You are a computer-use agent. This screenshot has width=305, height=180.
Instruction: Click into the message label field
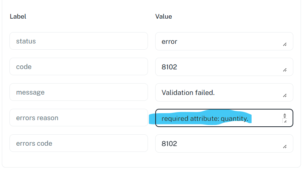[x=79, y=92]
